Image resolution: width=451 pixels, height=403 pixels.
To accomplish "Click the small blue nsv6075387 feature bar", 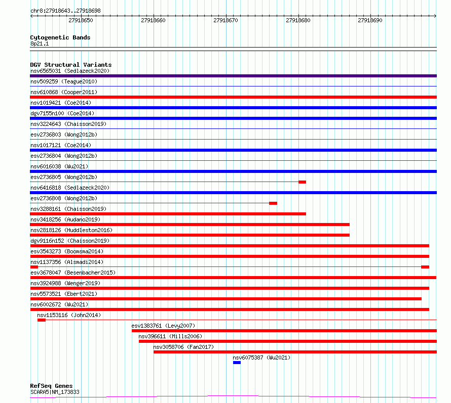I will point(237,363).
